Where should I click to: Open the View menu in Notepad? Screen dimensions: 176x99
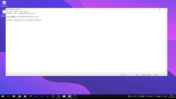(21, 12)
